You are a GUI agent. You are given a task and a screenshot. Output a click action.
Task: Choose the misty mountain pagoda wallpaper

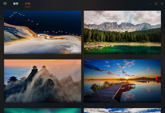click(43, 81)
